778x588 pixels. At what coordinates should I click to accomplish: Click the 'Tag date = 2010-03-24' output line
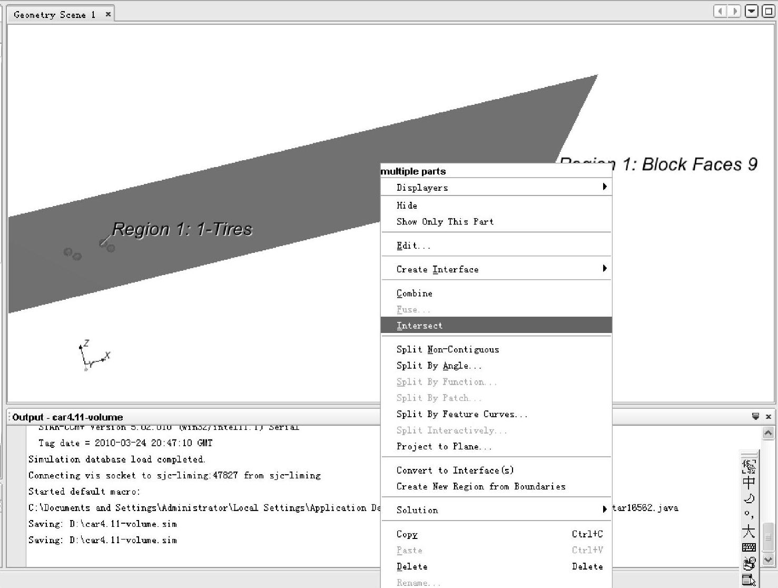click(x=125, y=443)
